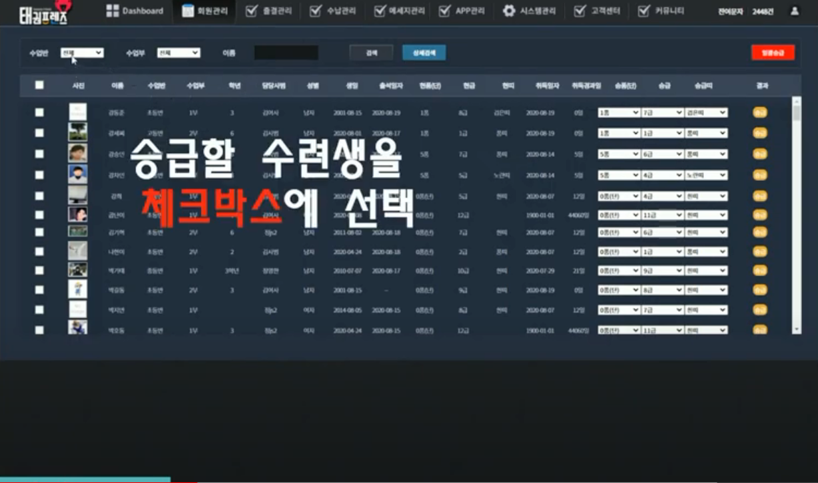Click the 출결관리 checkmark icon
The image size is (818, 483).
click(x=251, y=11)
